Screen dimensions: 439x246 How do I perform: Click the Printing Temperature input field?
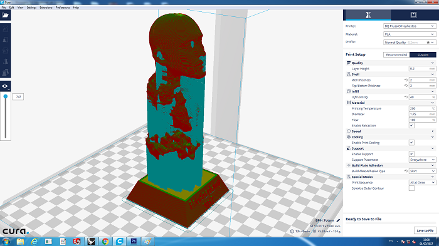click(422, 108)
